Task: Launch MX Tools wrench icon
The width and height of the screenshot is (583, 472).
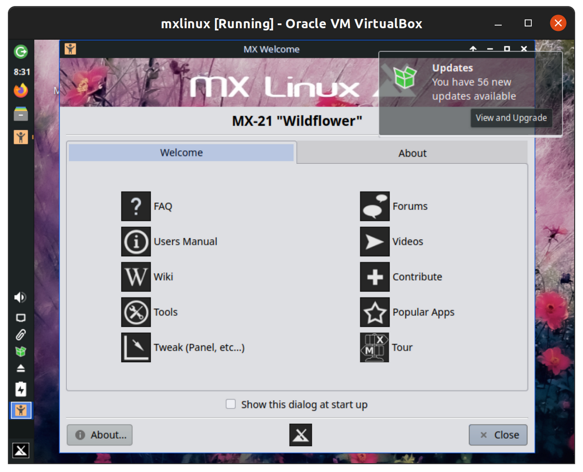Action: click(136, 312)
